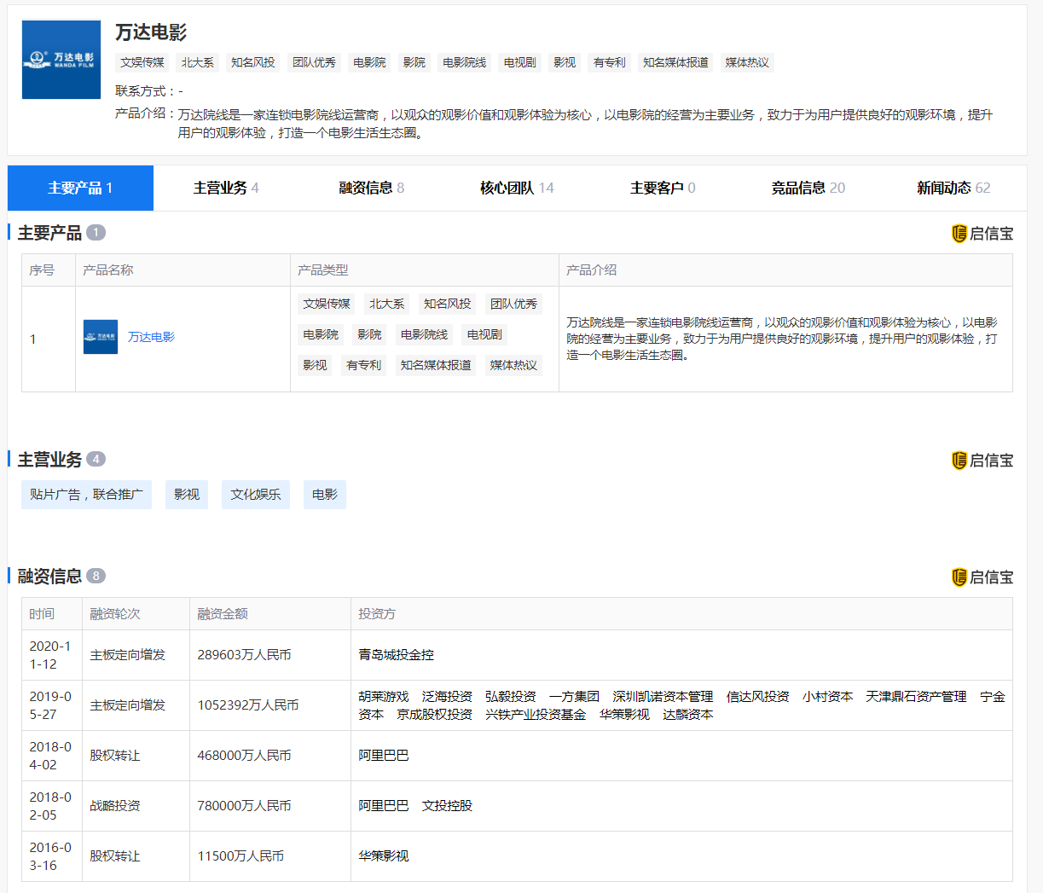Click header tag 北大系 under company title

pyautogui.click(x=198, y=62)
